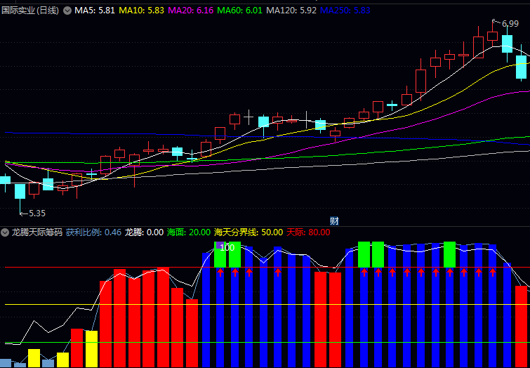Select the MA60: 6.01 label
Image resolution: width=530 pixels, height=368 pixels.
pos(239,11)
